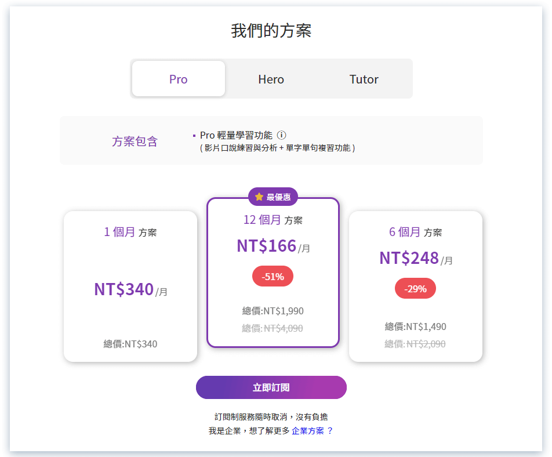Open the Tutor plan tab
The height and width of the screenshot is (457, 552).
click(364, 79)
